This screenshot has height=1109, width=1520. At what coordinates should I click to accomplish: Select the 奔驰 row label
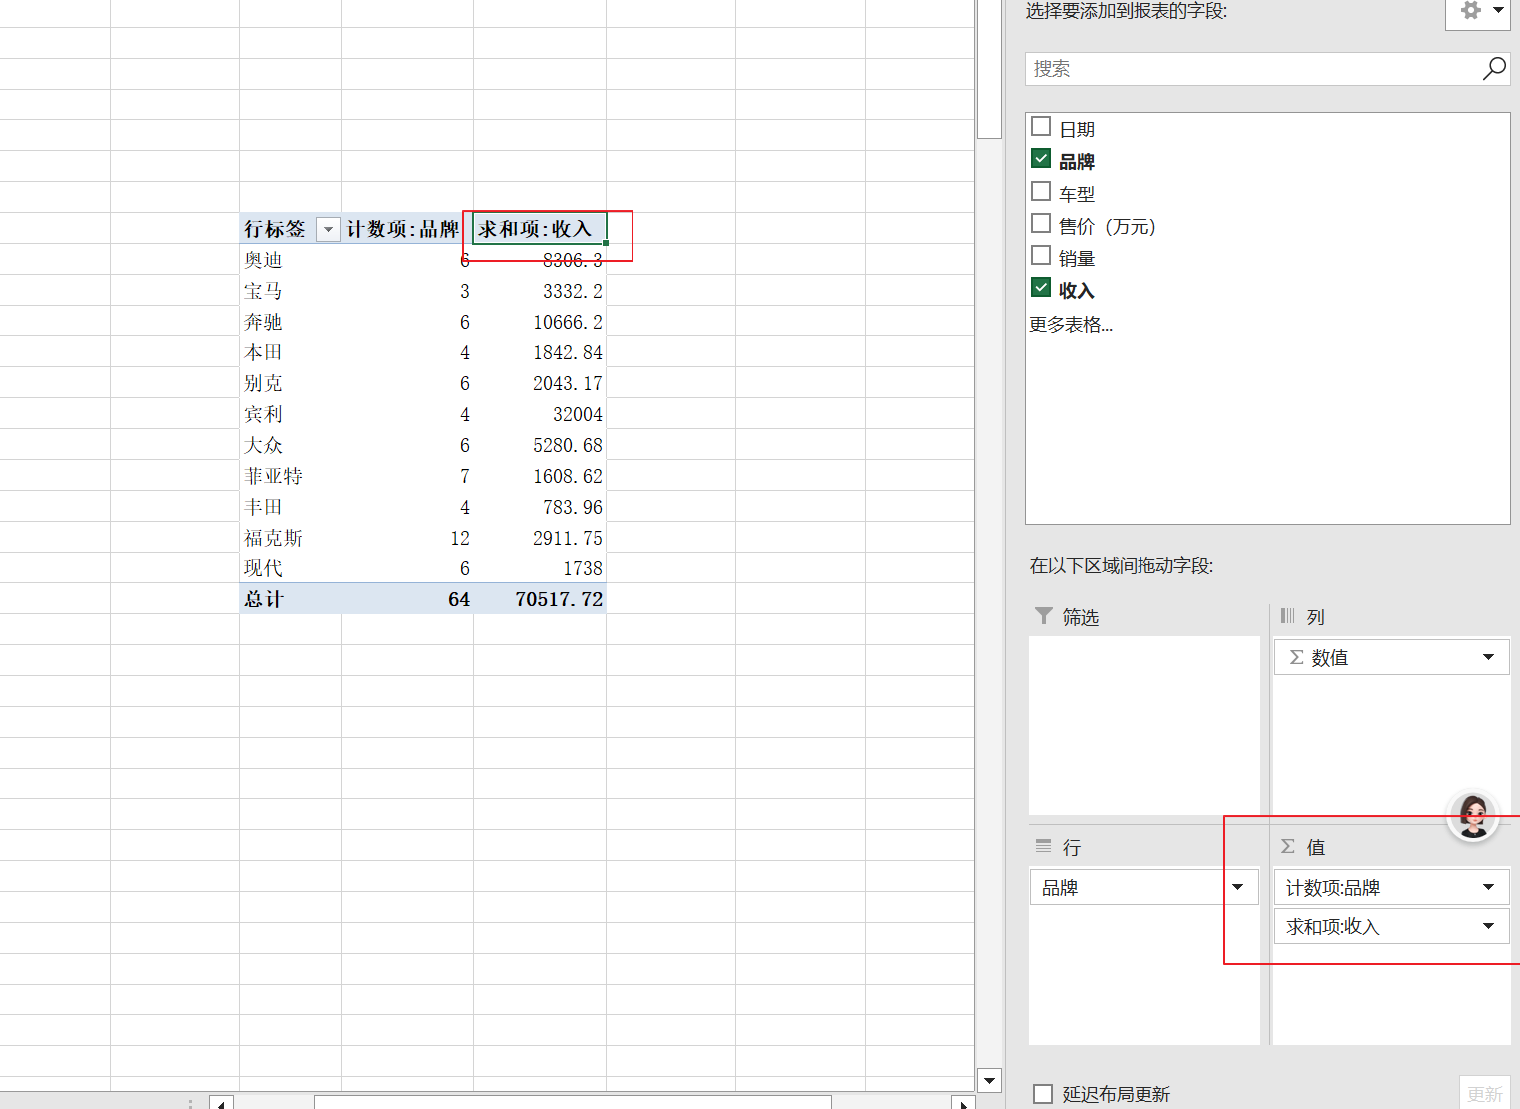pos(290,322)
